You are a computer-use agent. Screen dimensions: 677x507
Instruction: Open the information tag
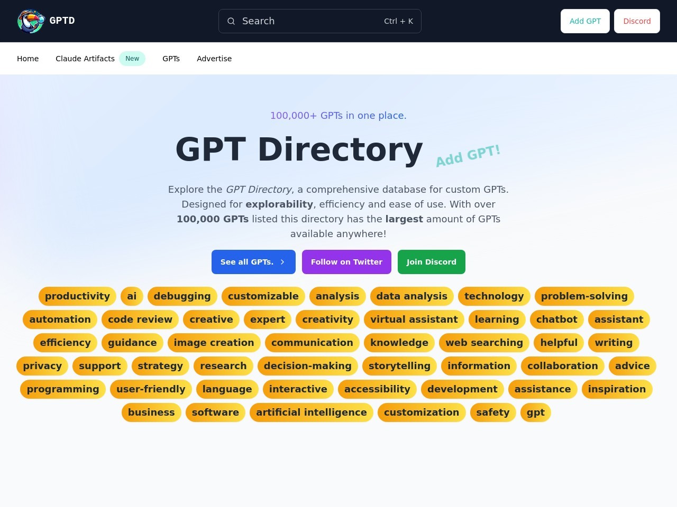tap(479, 366)
